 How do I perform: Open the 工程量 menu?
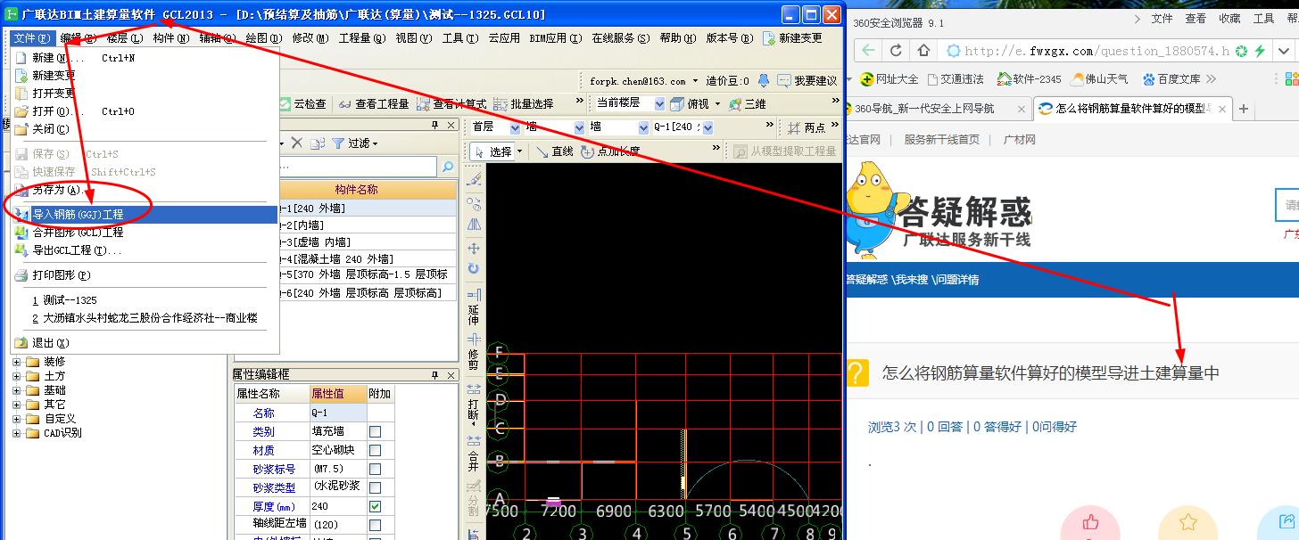361,38
